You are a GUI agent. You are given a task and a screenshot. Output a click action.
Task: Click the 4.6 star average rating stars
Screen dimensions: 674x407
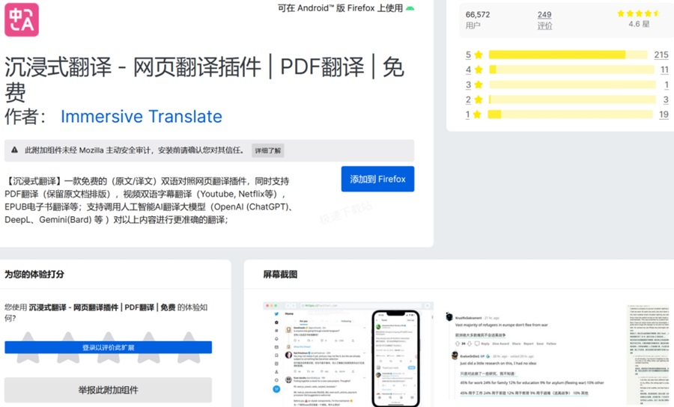(638, 13)
